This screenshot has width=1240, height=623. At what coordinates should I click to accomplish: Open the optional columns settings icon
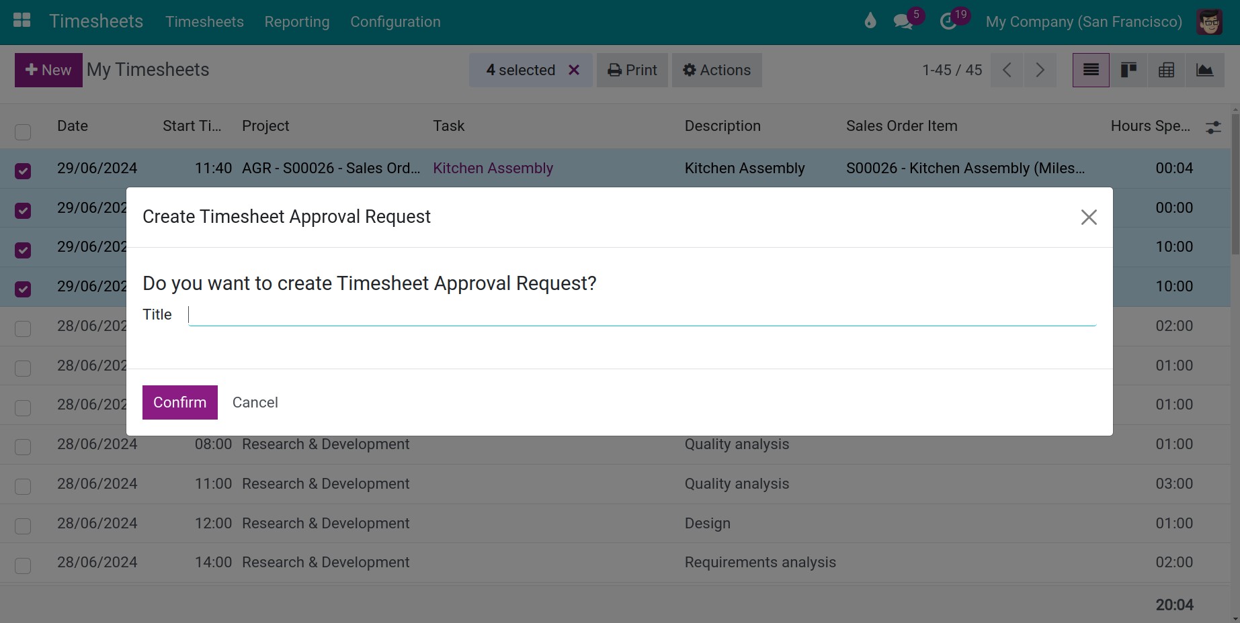[x=1213, y=127]
